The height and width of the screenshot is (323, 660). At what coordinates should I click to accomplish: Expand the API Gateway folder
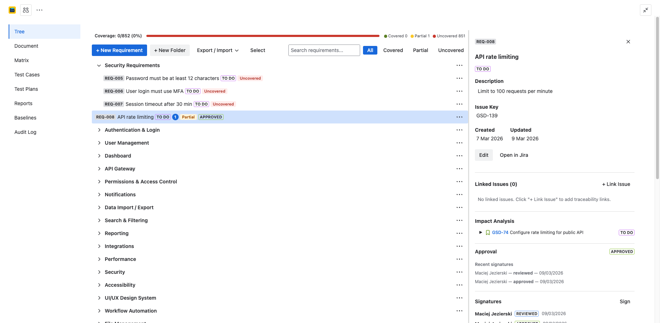[99, 169]
